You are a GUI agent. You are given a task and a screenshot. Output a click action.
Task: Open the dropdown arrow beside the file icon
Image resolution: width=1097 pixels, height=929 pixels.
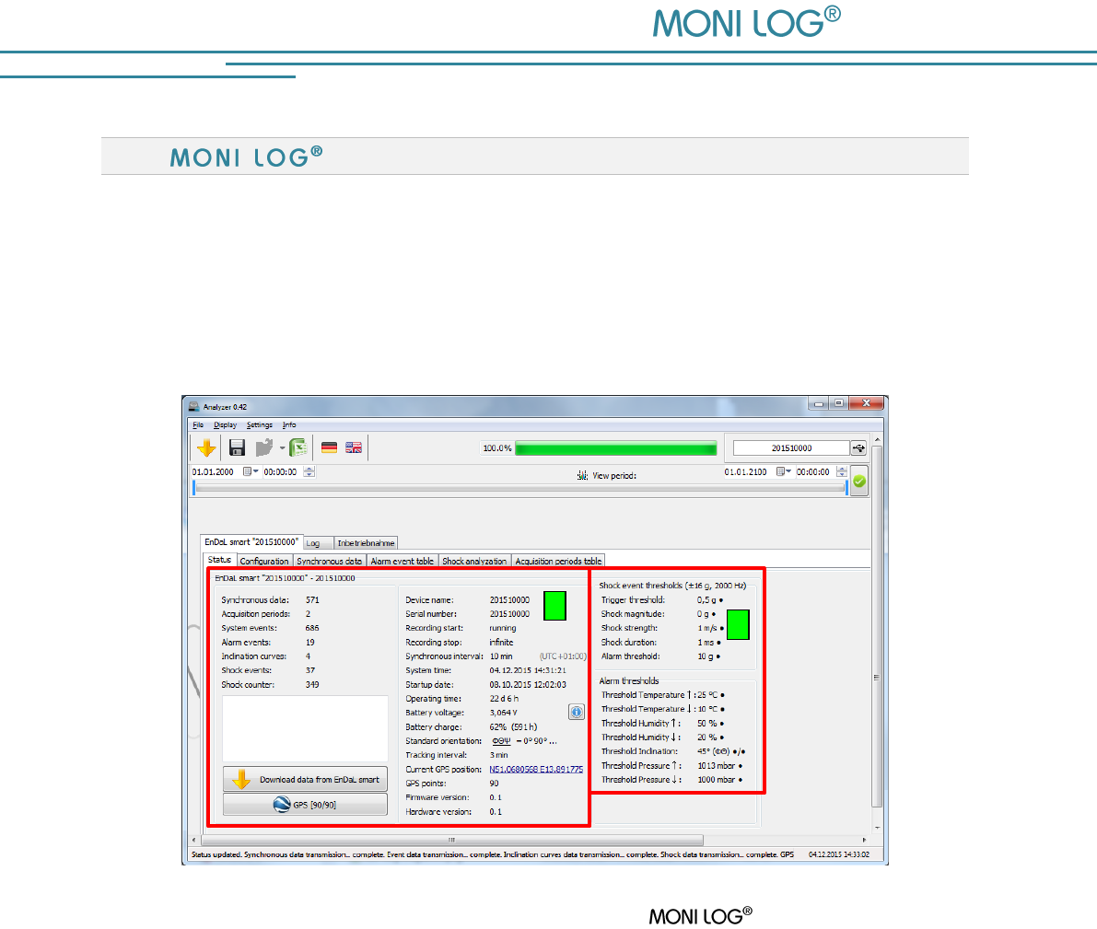(283, 448)
